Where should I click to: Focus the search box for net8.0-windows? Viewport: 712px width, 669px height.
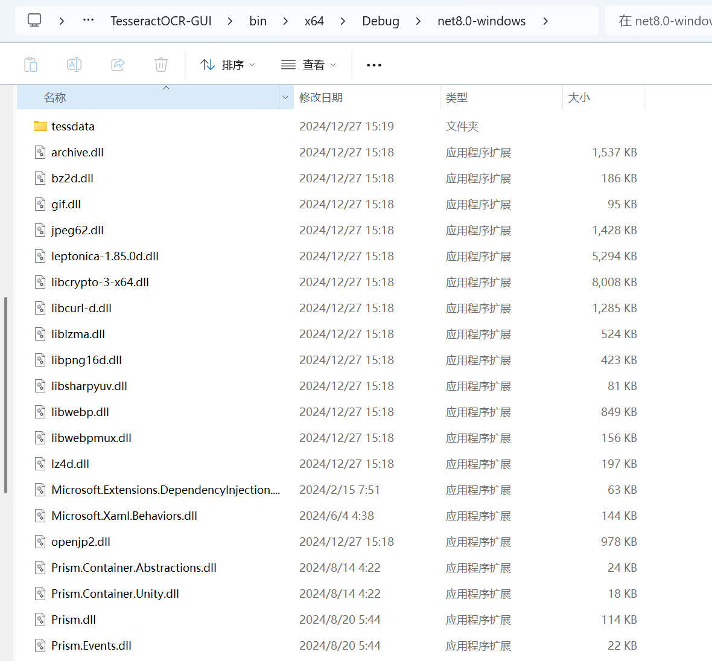pos(659,21)
